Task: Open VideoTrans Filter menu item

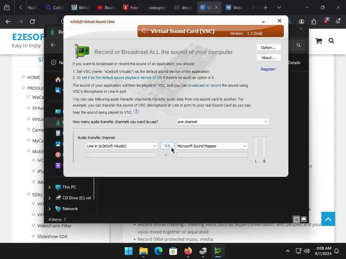Action: pos(54,226)
